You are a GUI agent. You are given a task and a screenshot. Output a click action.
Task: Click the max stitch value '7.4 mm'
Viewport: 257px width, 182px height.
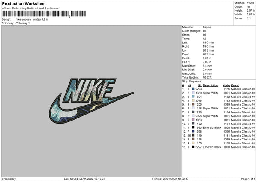207,66
